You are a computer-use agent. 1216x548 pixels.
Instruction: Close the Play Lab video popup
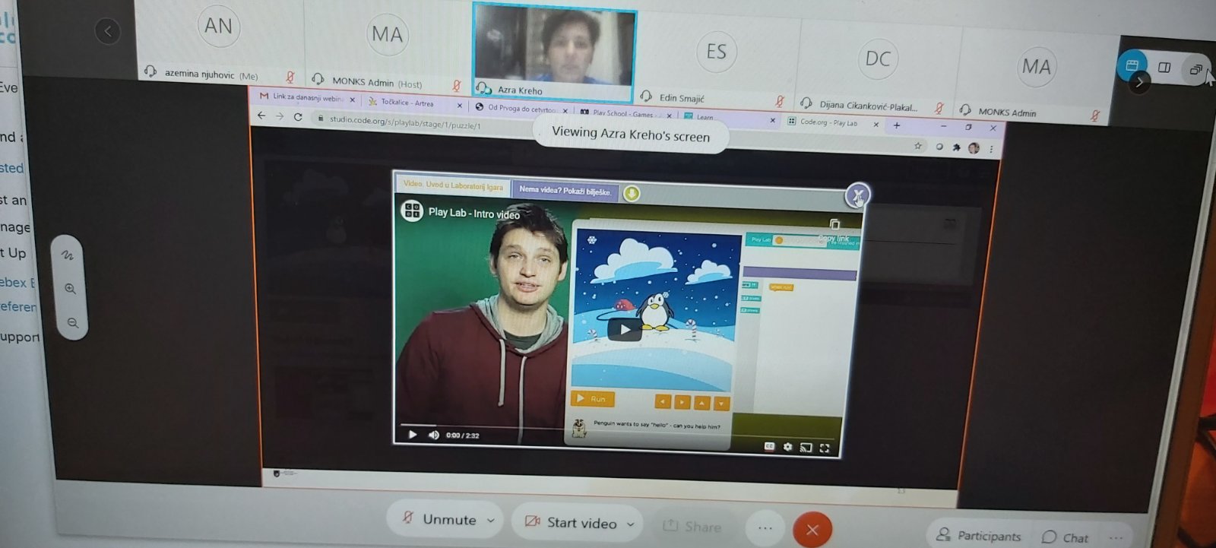click(x=857, y=196)
